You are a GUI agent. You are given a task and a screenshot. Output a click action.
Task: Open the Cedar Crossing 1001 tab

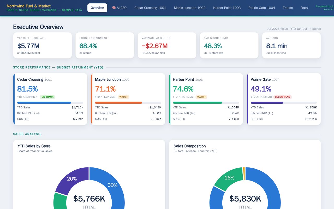pos(150,8)
